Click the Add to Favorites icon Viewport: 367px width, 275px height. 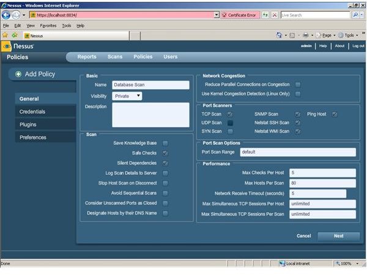point(15,35)
